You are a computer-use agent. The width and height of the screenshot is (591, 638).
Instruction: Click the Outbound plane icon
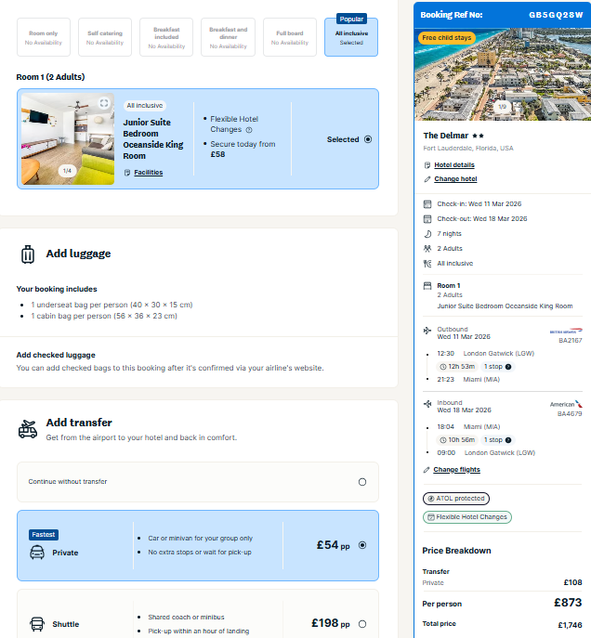pos(427,331)
